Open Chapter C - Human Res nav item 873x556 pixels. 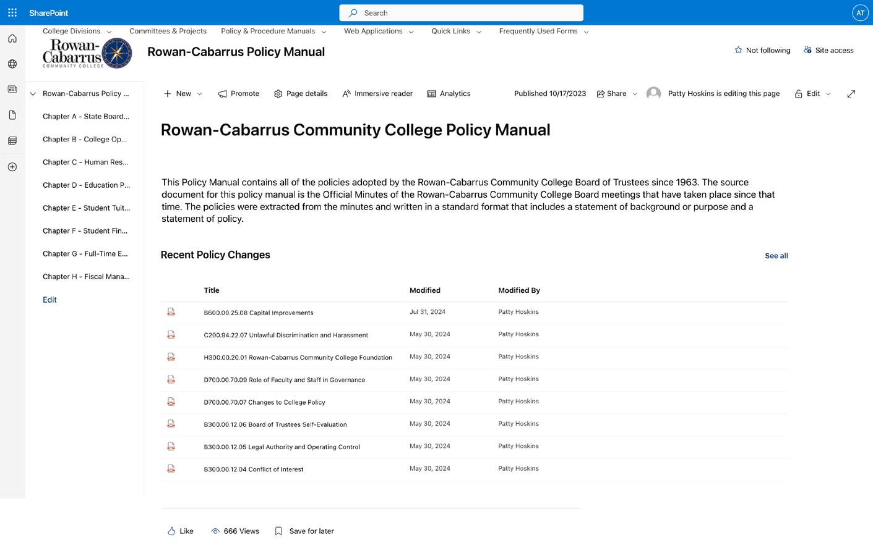click(x=85, y=162)
